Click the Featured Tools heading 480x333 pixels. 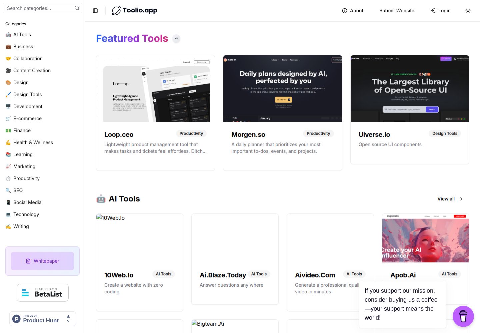click(132, 39)
